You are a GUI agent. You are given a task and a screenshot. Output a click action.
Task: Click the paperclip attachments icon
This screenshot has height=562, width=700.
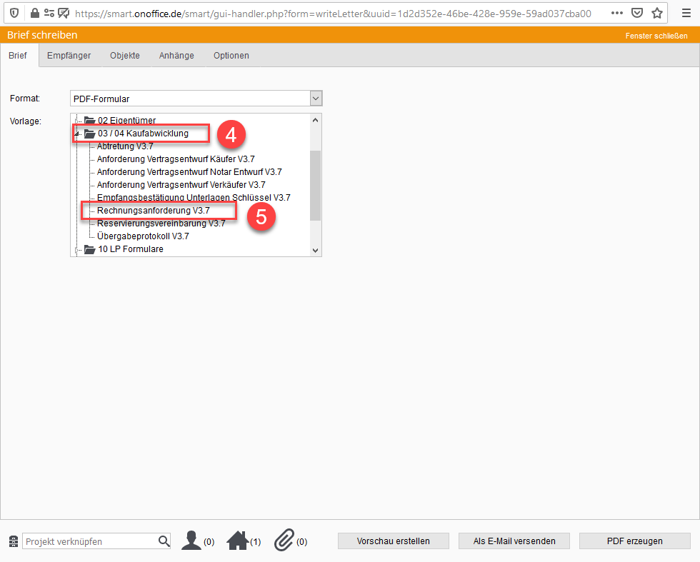284,541
